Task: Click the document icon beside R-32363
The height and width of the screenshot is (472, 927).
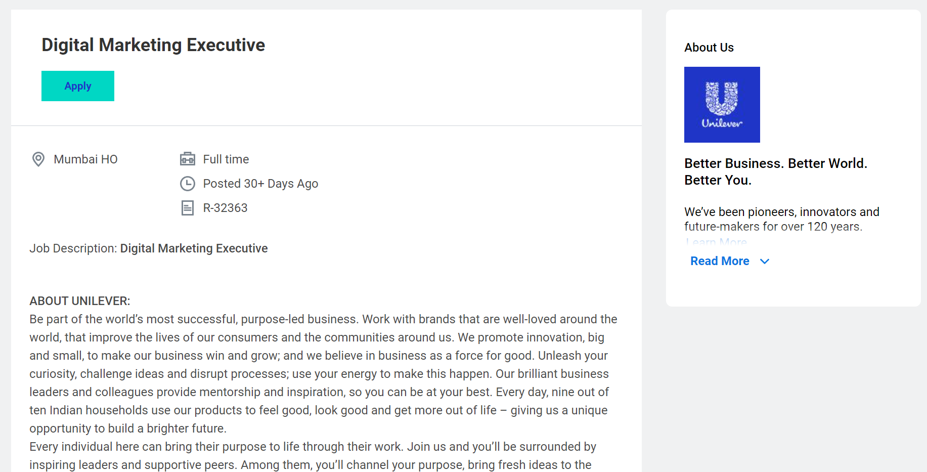Action: [x=188, y=208]
